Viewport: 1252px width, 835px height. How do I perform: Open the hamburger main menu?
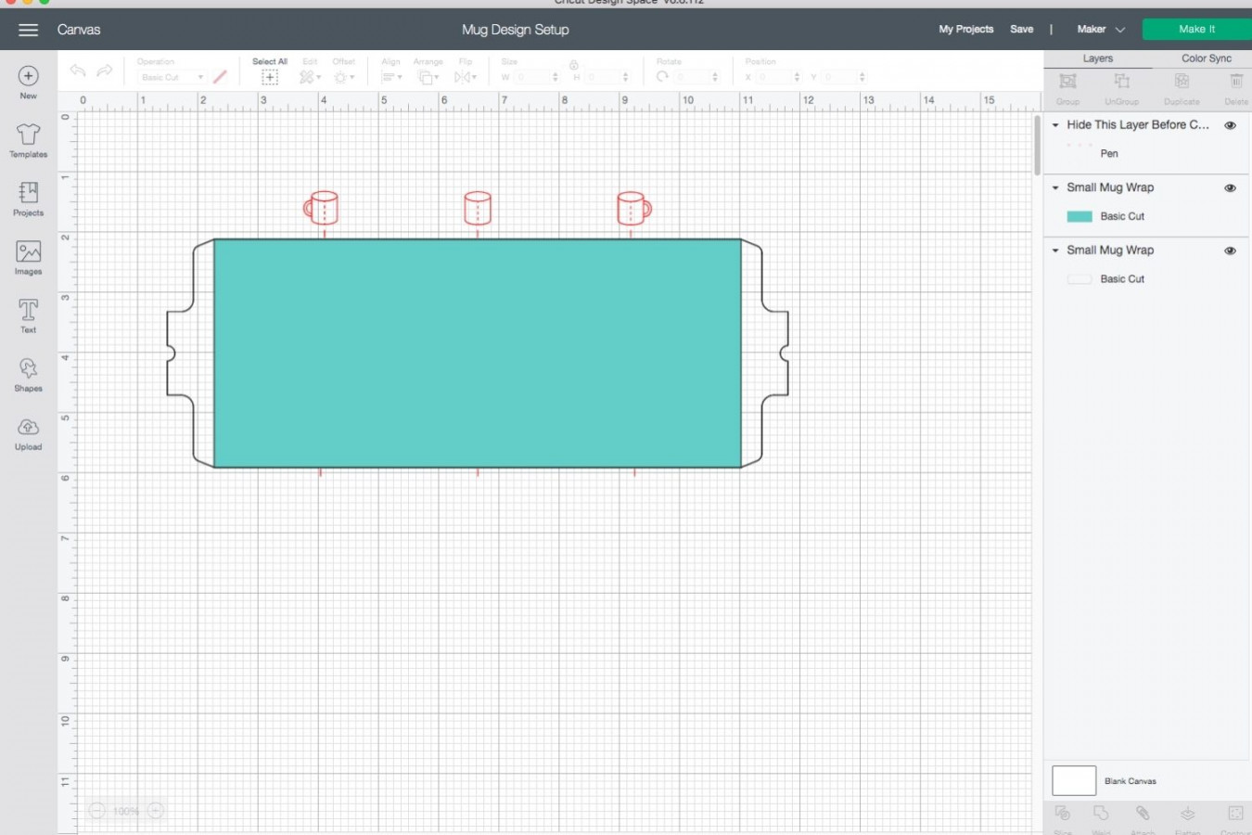click(x=28, y=30)
